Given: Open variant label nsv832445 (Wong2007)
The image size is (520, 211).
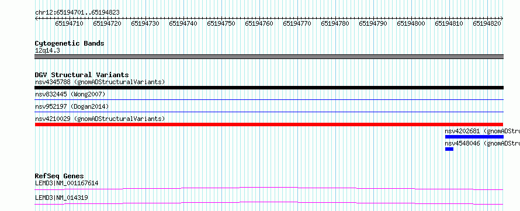Looking at the screenshot, I should pyautogui.click(x=70, y=95).
